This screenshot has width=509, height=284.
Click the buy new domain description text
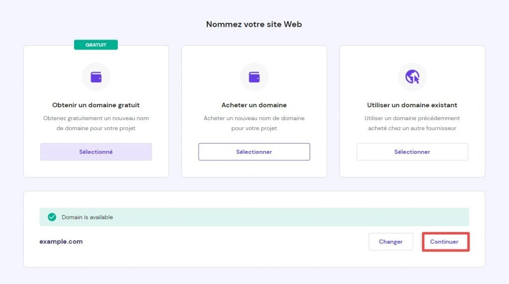(254, 123)
